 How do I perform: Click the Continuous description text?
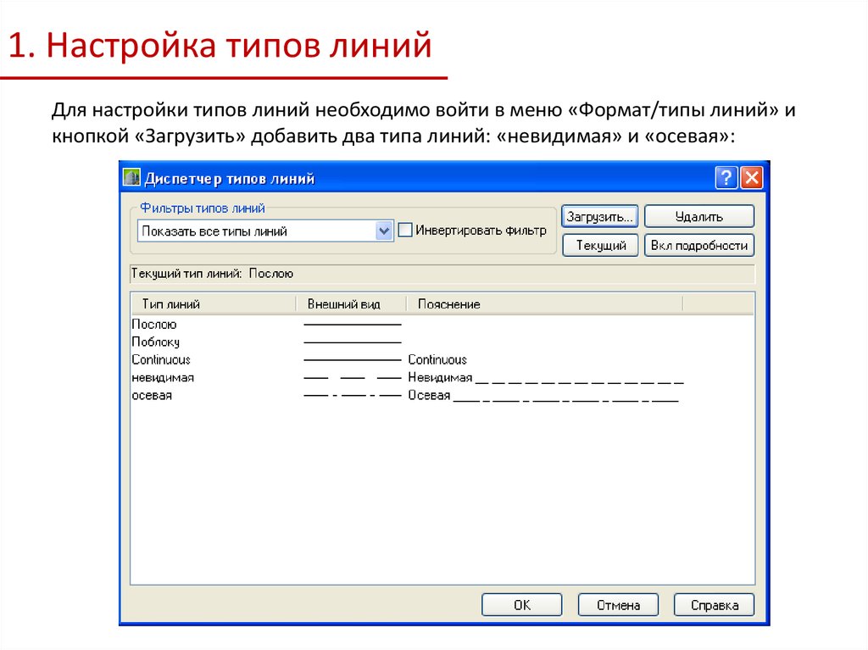(x=437, y=359)
